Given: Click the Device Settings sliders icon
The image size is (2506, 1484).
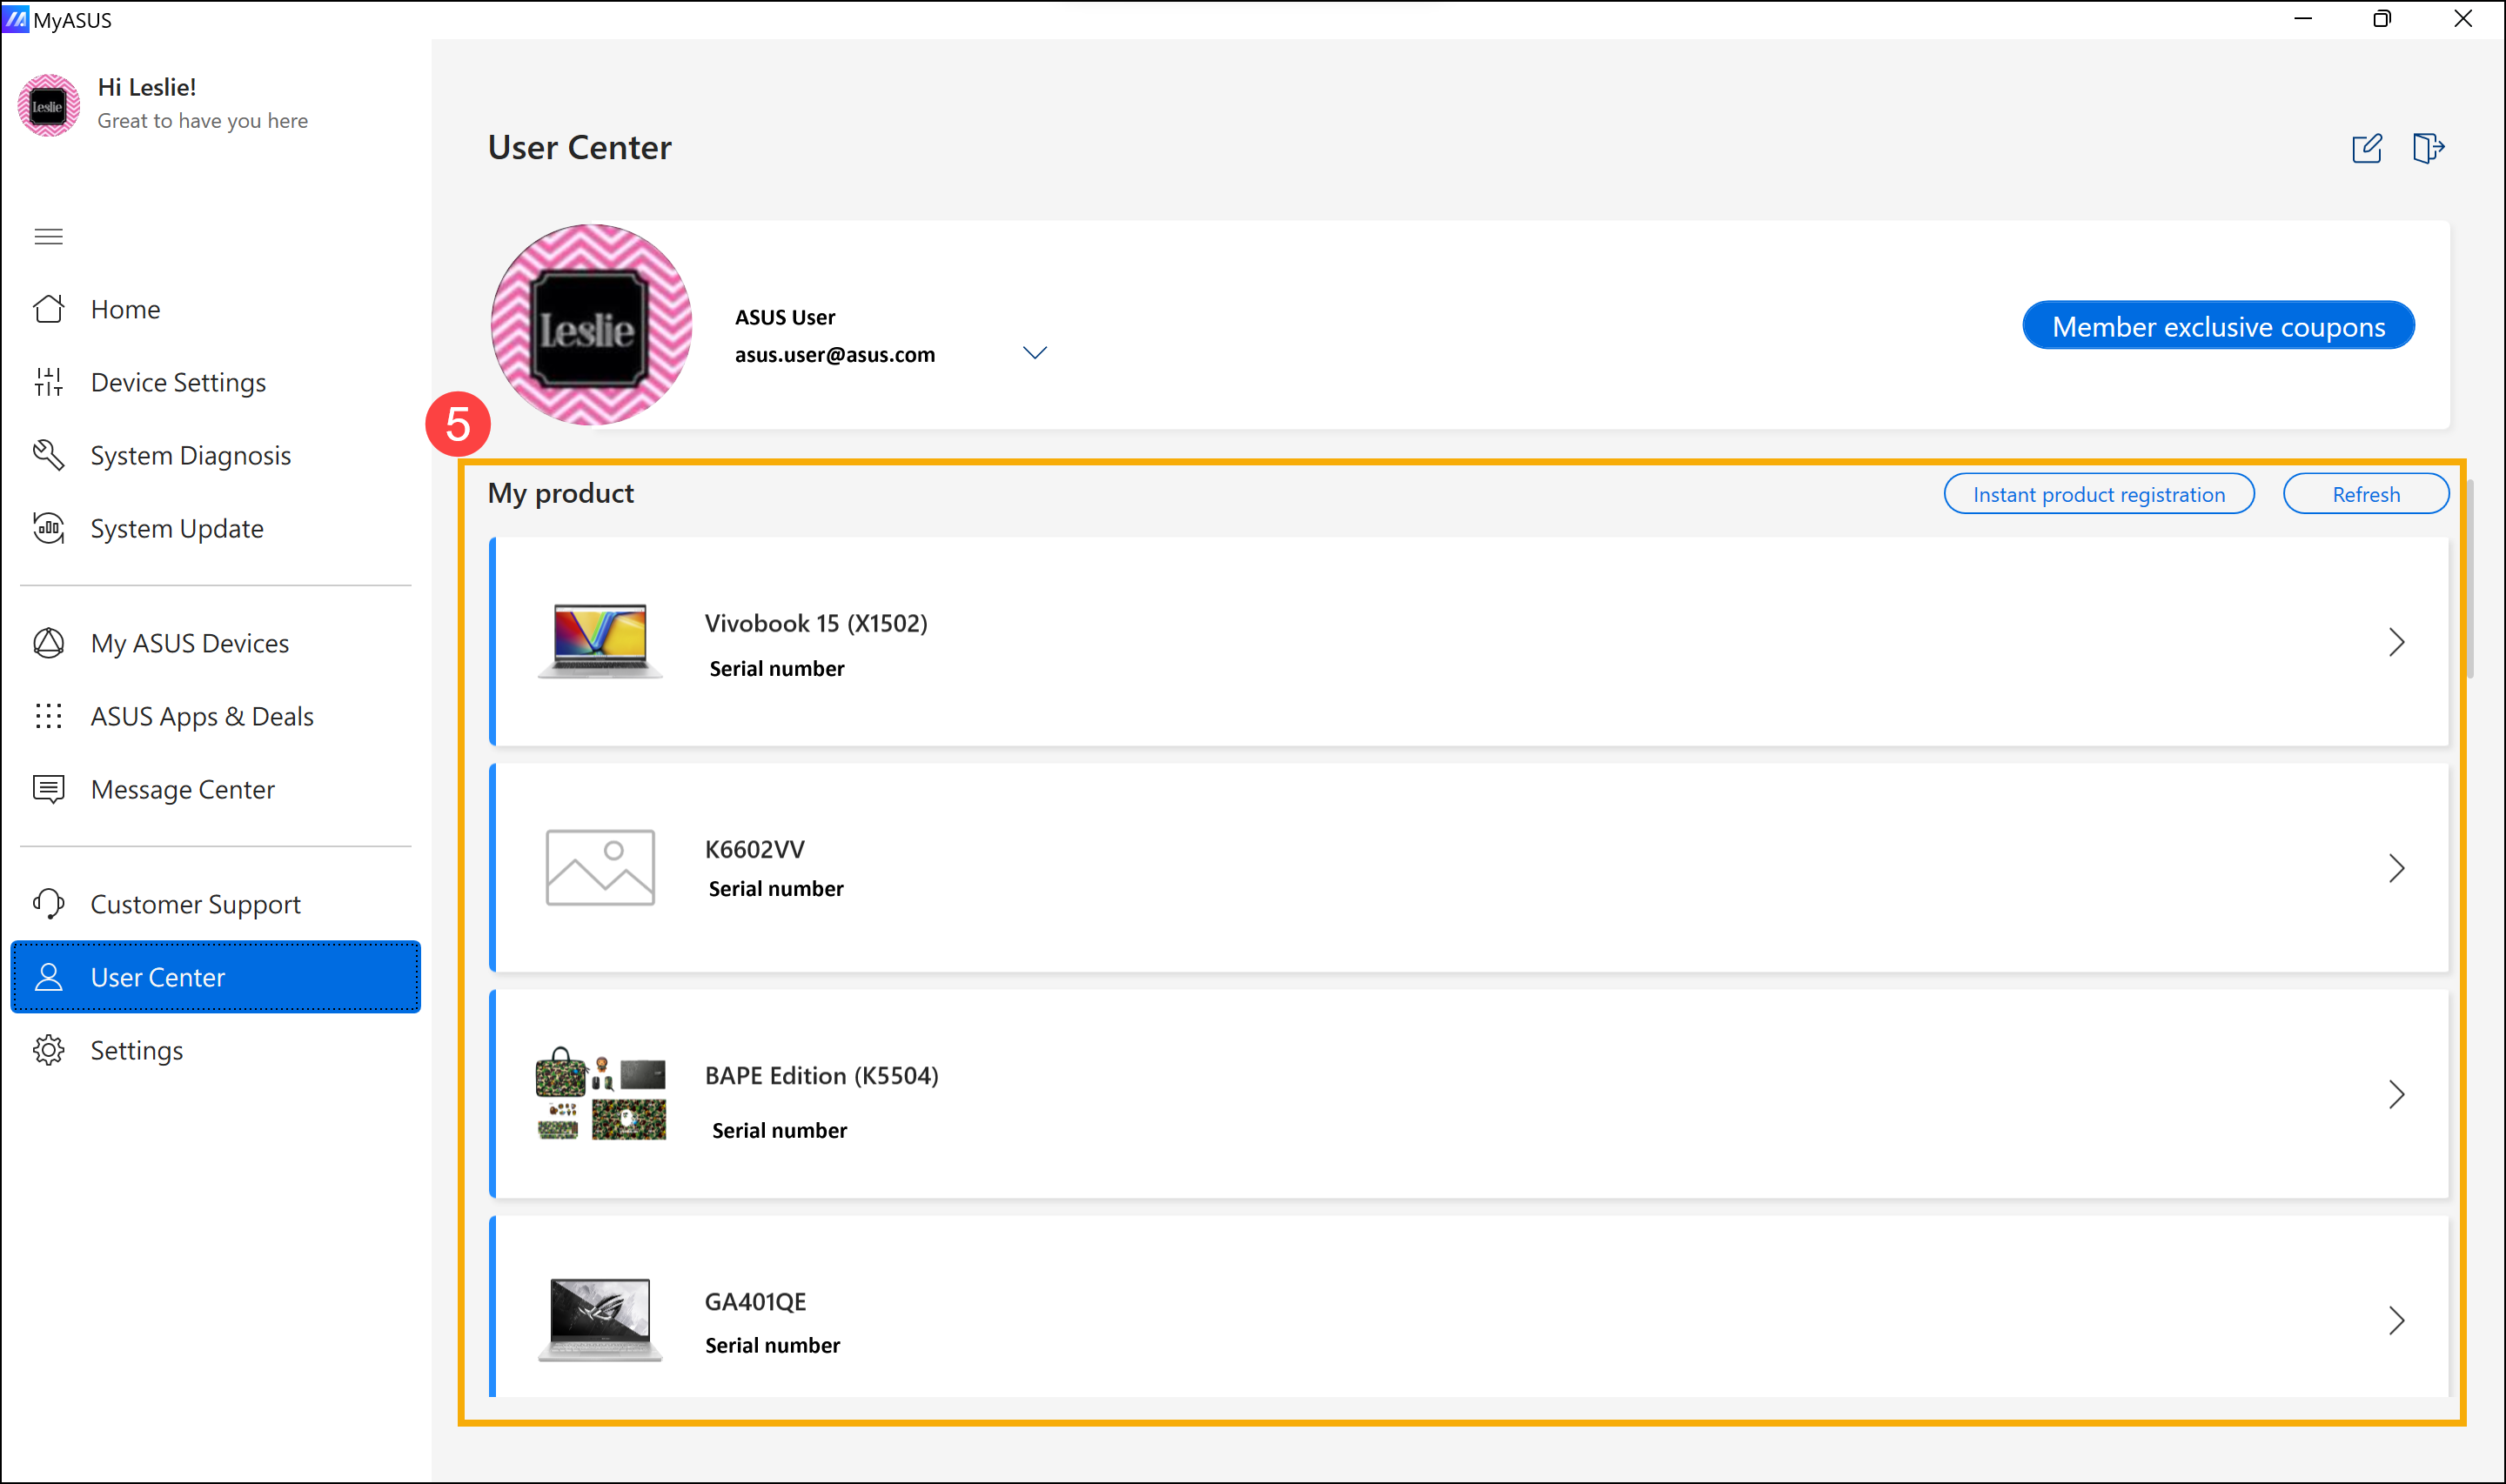Looking at the screenshot, I should [x=48, y=382].
